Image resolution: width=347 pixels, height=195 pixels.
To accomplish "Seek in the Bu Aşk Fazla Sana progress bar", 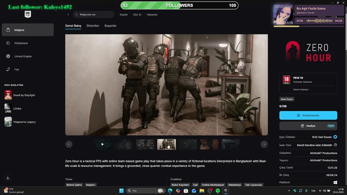I will [x=309, y=26].
